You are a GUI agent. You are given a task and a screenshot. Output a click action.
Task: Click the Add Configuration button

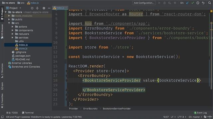tap(144, 3)
